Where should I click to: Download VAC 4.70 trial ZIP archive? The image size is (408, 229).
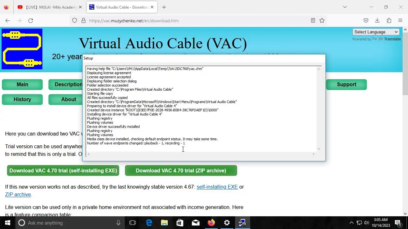coord(181,170)
